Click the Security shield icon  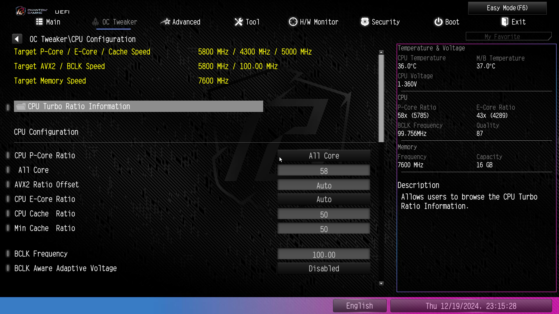(x=365, y=22)
